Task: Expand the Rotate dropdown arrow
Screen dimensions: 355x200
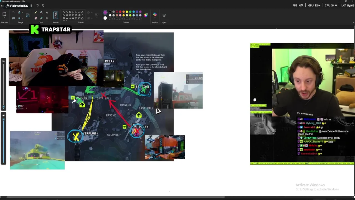Action: tap(22, 12)
